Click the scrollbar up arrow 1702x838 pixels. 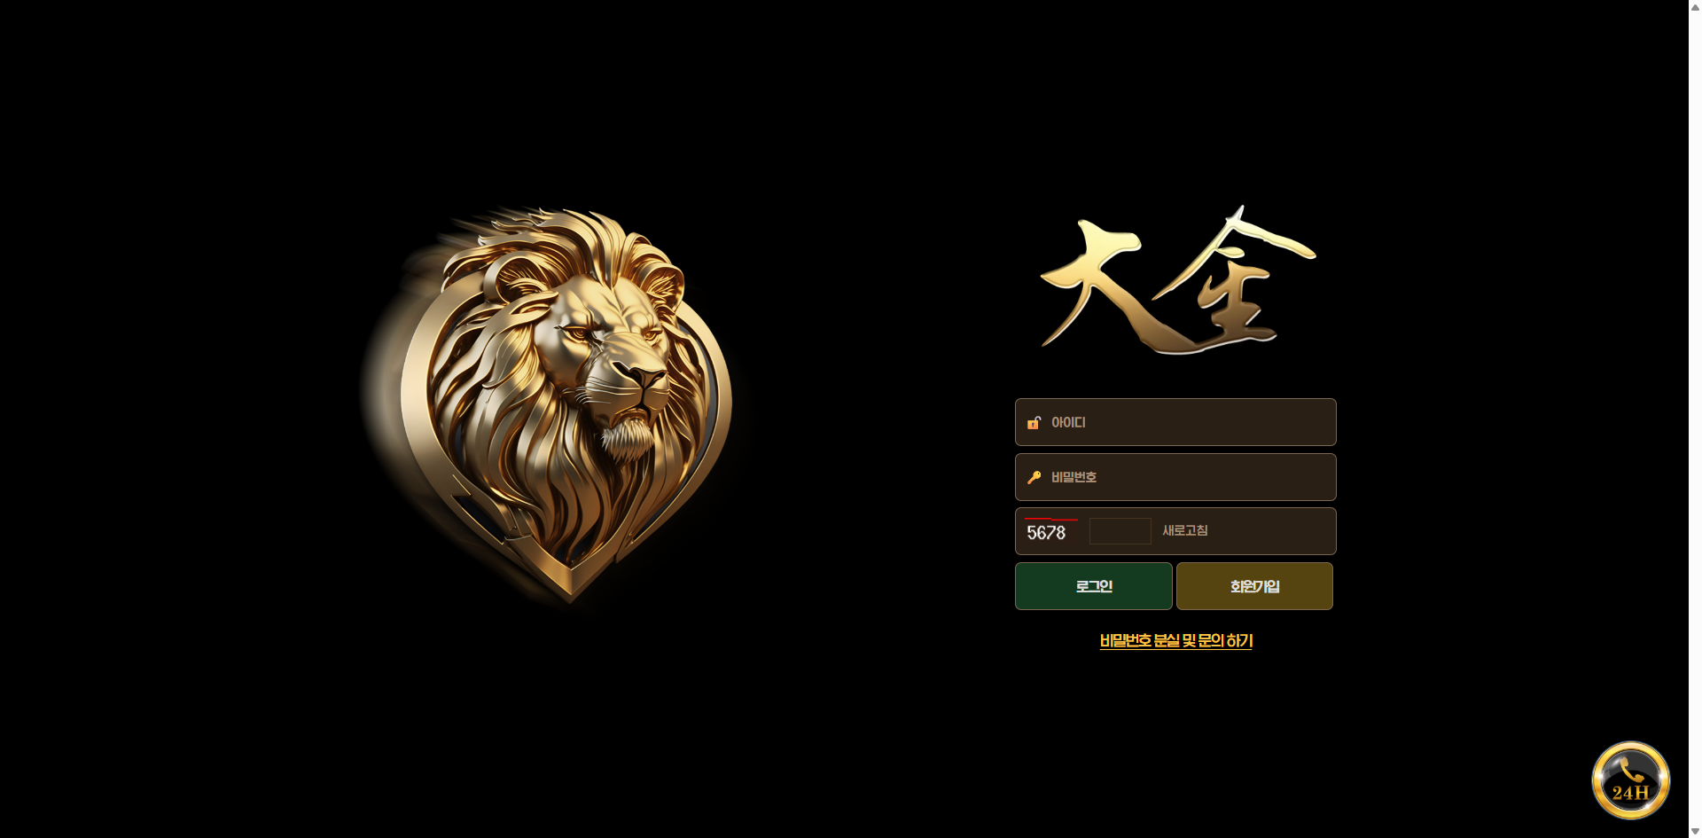coord(1695,5)
